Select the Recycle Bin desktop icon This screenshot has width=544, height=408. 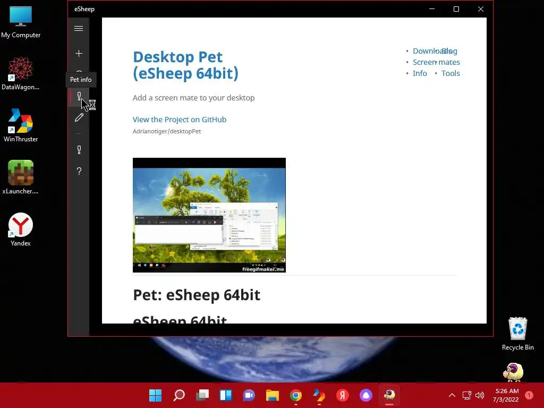(x=517, y=334)
